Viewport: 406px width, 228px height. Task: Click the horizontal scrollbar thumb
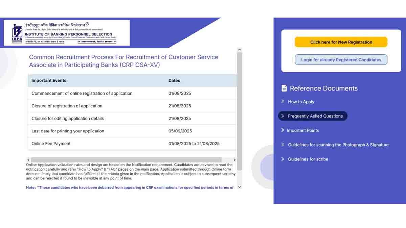pyautogui.click(x=127, y=160)
